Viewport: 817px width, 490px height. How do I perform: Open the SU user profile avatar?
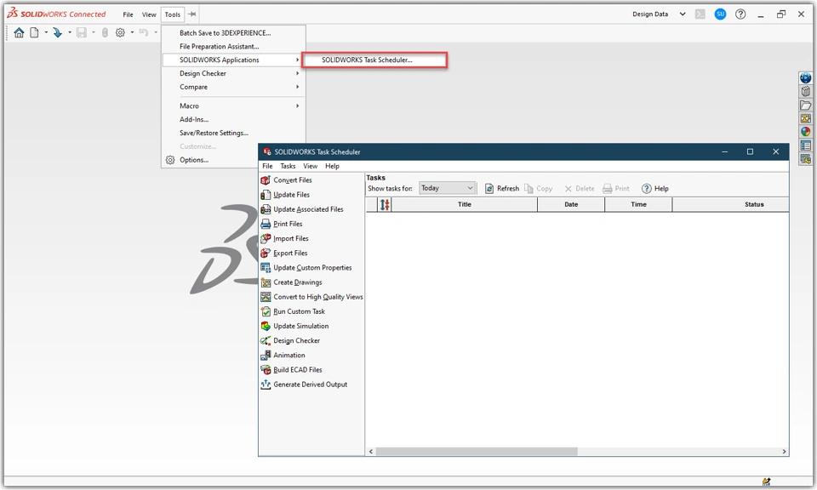pos(720,14)
